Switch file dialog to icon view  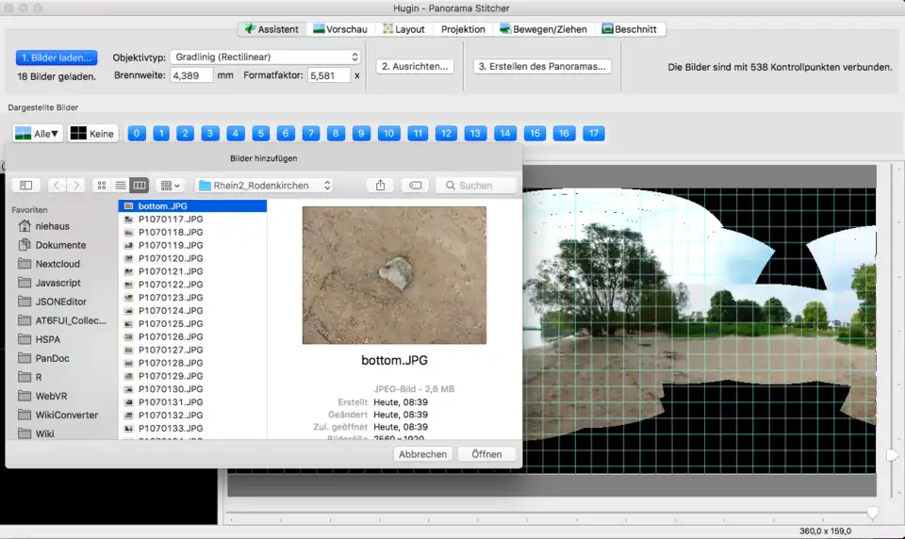pyautogui.click(x=102, y=186)
